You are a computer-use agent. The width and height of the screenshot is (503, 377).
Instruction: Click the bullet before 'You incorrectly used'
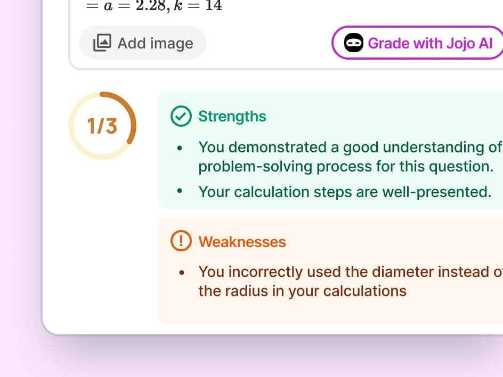(x=182, y=273)
